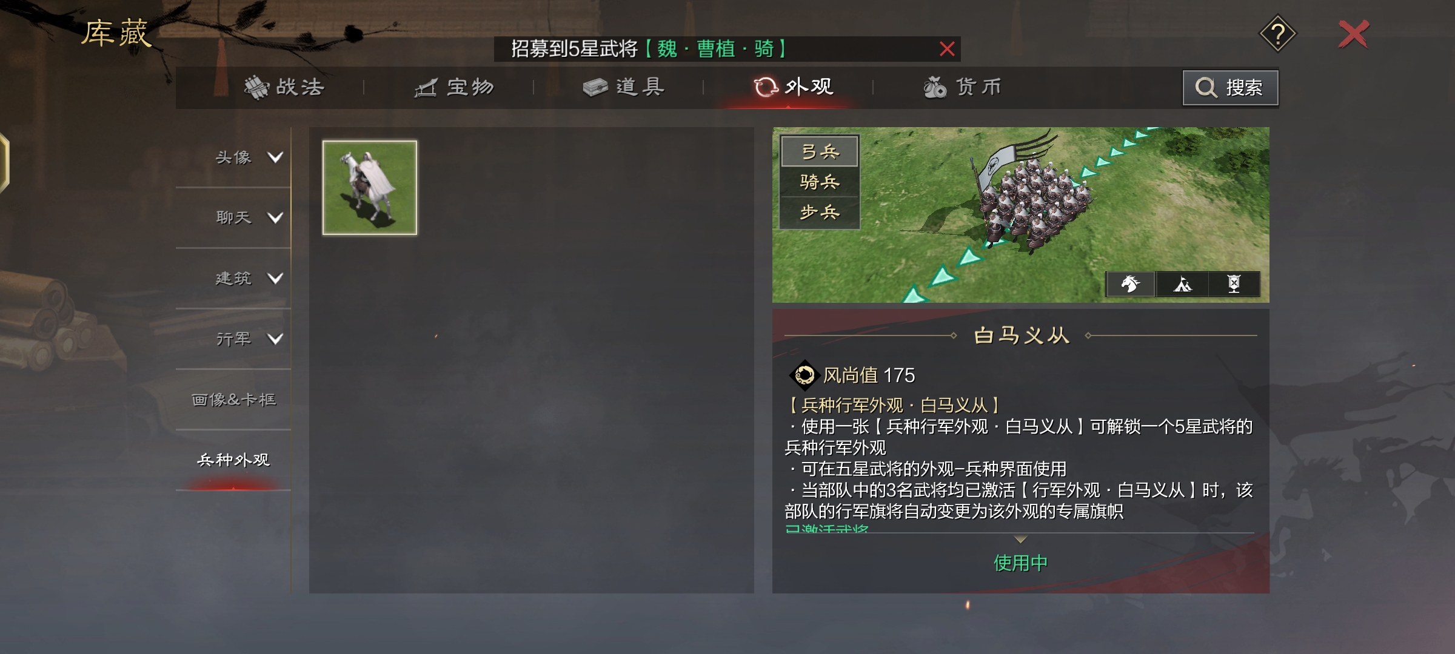1455x654 pixels.
Task: Open the help question mark icon
Action: [x=1278, y=34]
